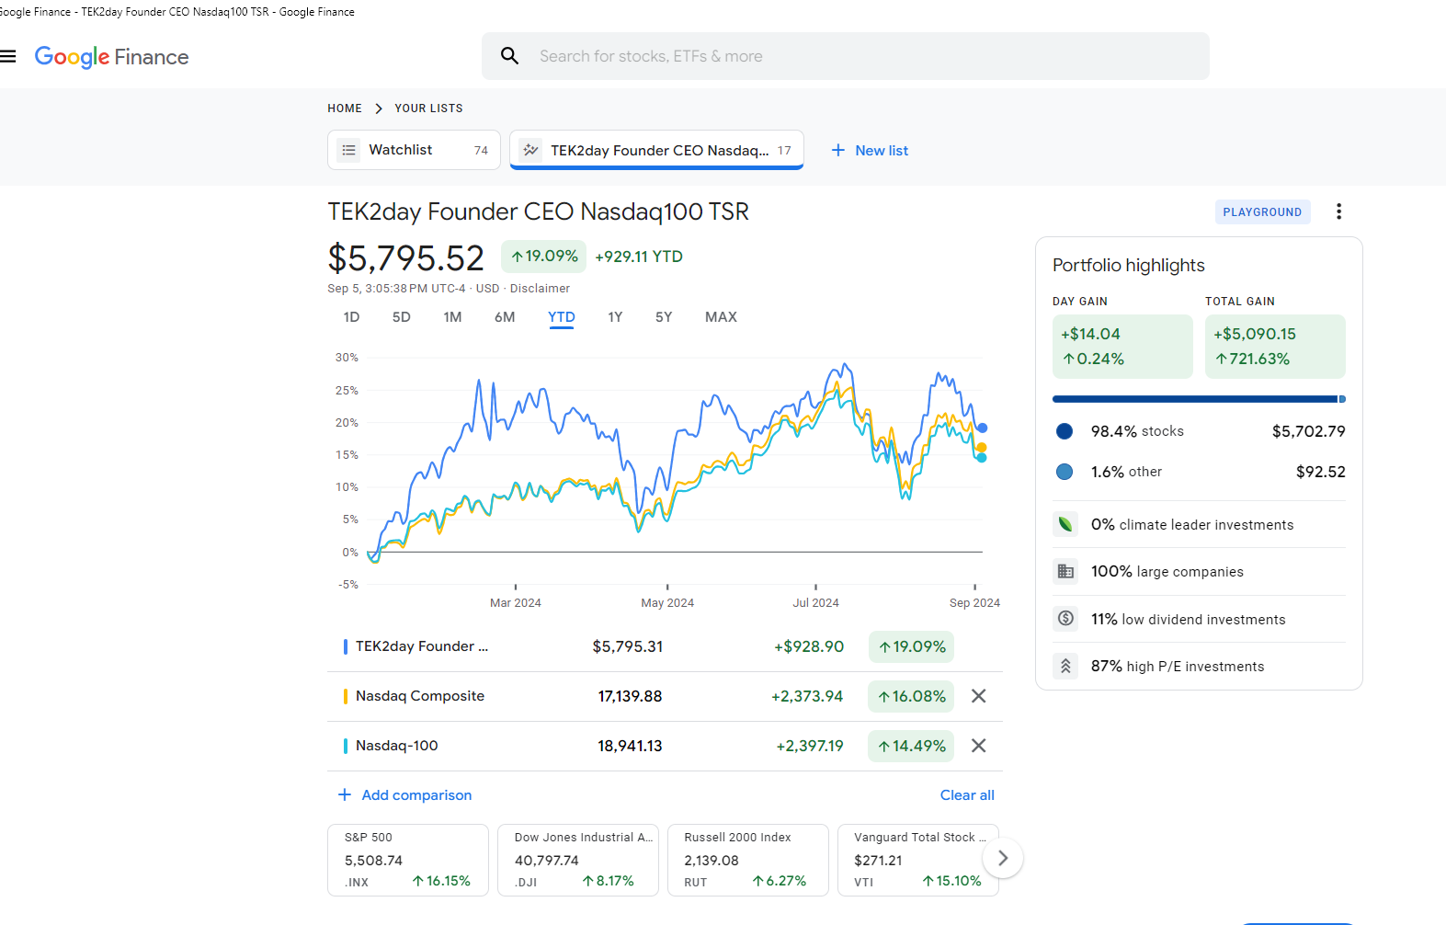This screenshot has width=1446, height=925.
Task: Open the S&P 500 index card
Action: (408, 860)
